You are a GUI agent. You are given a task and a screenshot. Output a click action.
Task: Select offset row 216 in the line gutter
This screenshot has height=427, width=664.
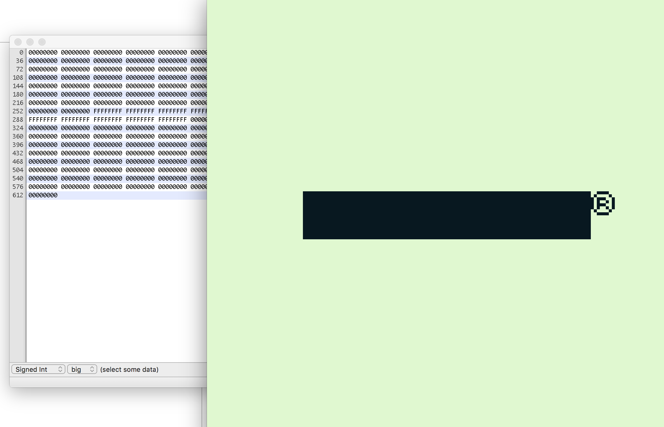18,103
